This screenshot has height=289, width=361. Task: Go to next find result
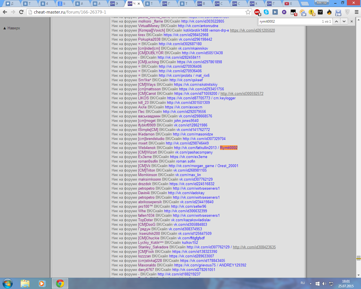344,21
